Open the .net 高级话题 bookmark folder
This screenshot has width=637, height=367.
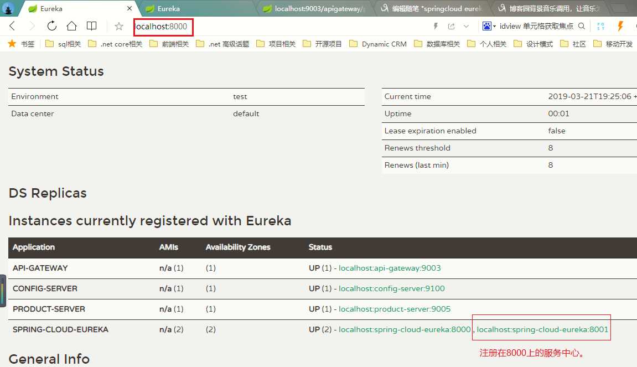(x=222, y=44)
